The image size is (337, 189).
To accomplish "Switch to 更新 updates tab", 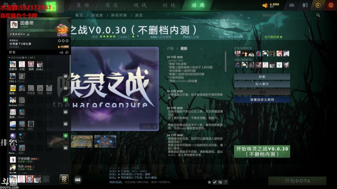I will pyautogui.click(x=184, y=49).
